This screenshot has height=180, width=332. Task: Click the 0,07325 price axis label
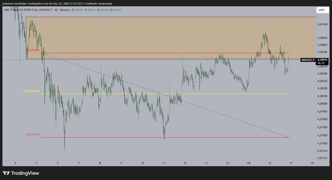[322, 158]
